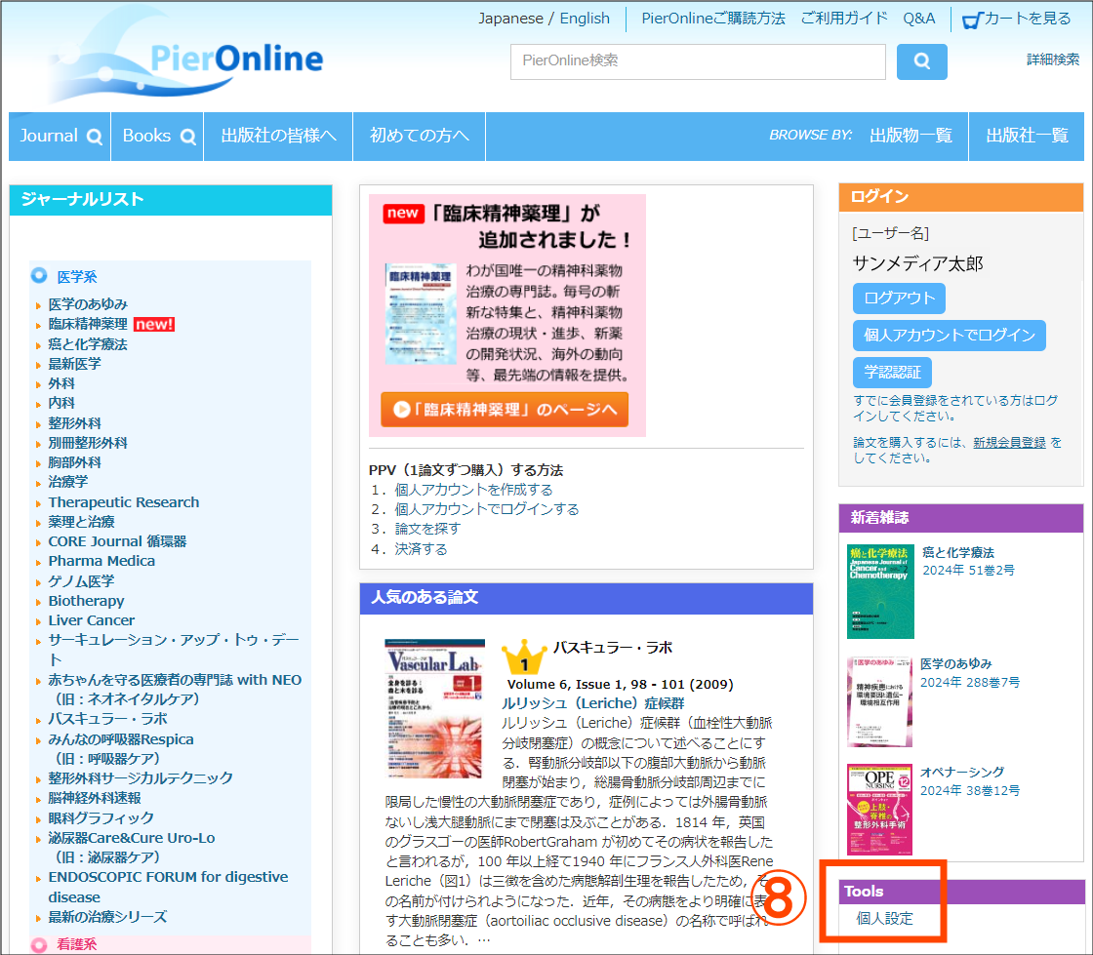Open the shopping cart icon
1093x955 pixels.
coord(971,20)
